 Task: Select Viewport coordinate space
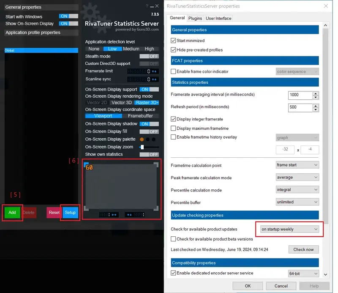pos(104,116)
